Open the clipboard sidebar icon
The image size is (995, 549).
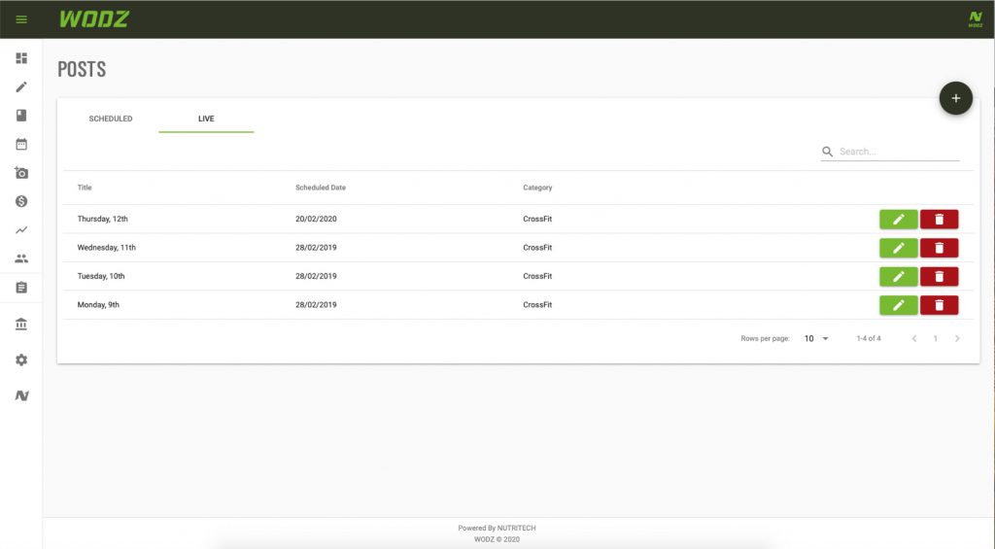click(21, 288)
